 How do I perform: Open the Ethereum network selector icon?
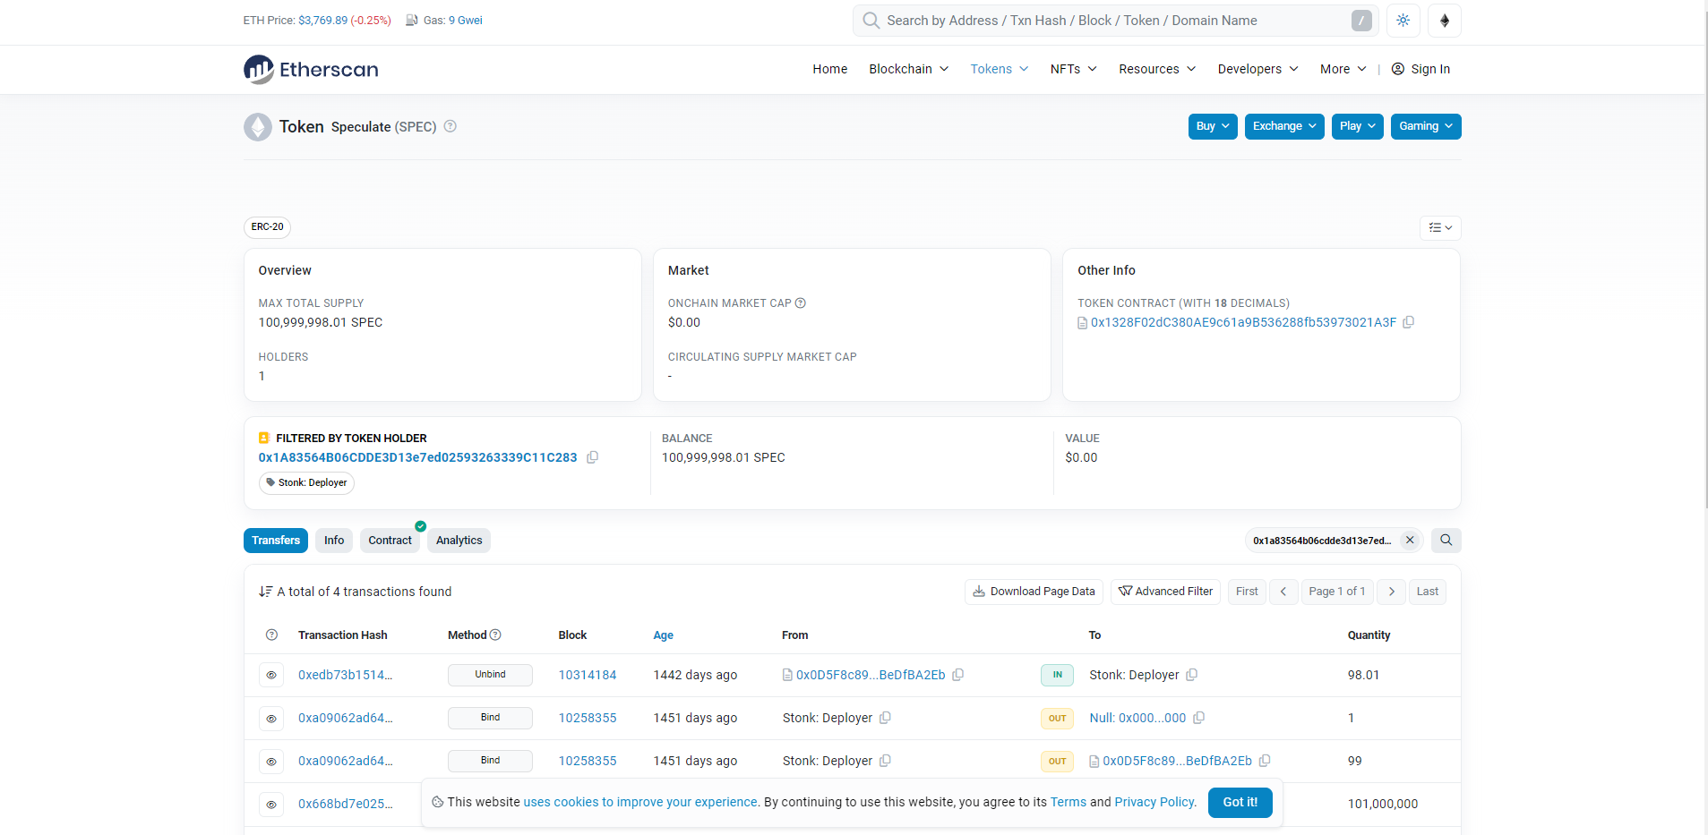1445,21
